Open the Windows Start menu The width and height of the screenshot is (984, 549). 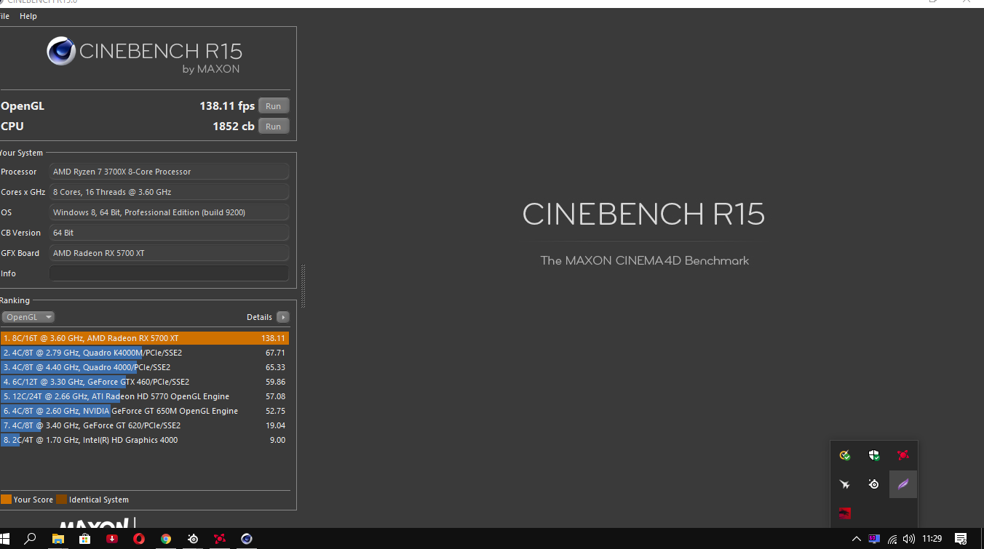[x=6, y=539]
